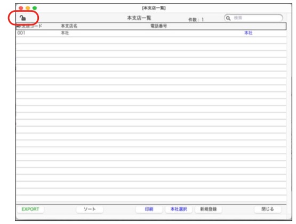296x224 pixels.
Task: Create new entry with 新規登録
Action: (208, 209)
